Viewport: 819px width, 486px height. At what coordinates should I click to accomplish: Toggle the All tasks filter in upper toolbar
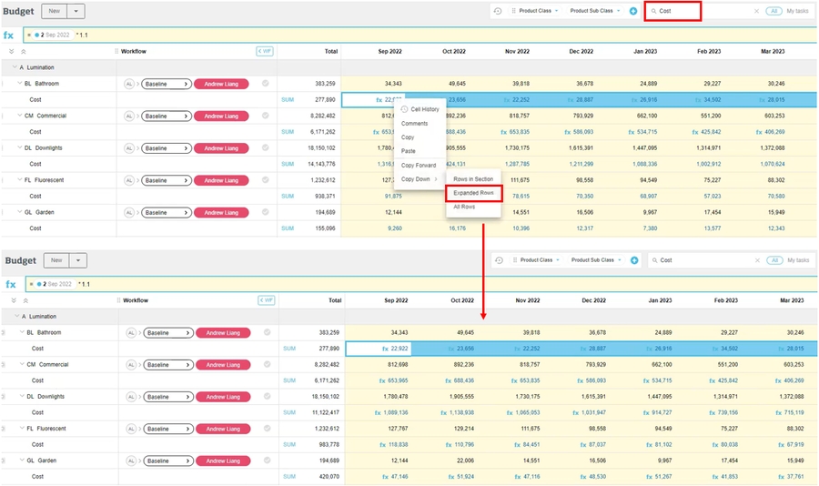773,11
